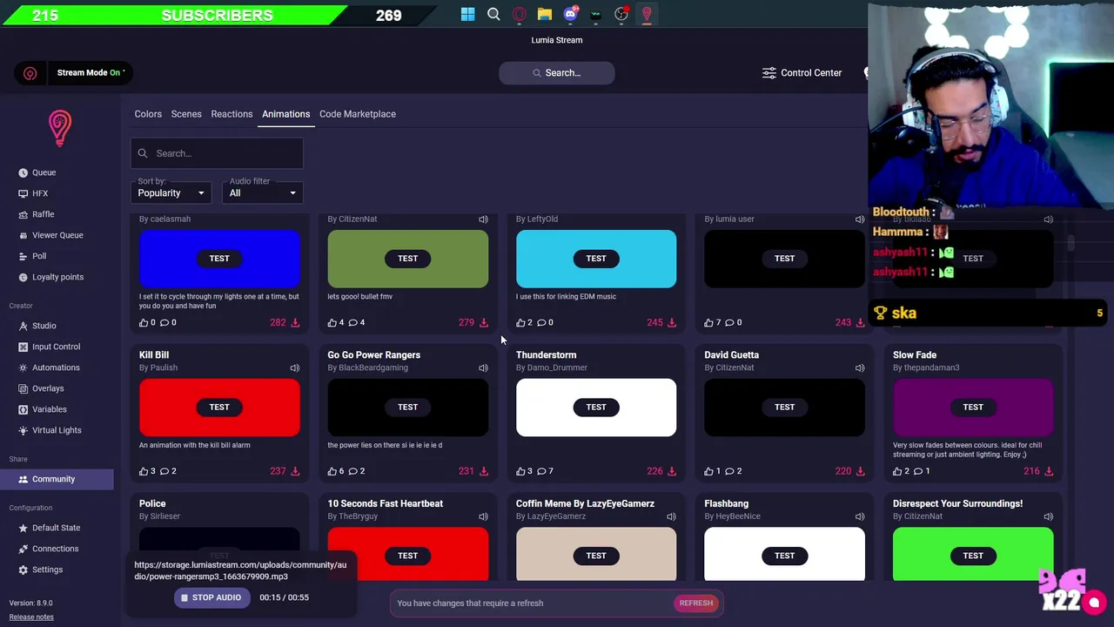Open Code Marketplace tab
1114x627 pixels.
(358, 114)
